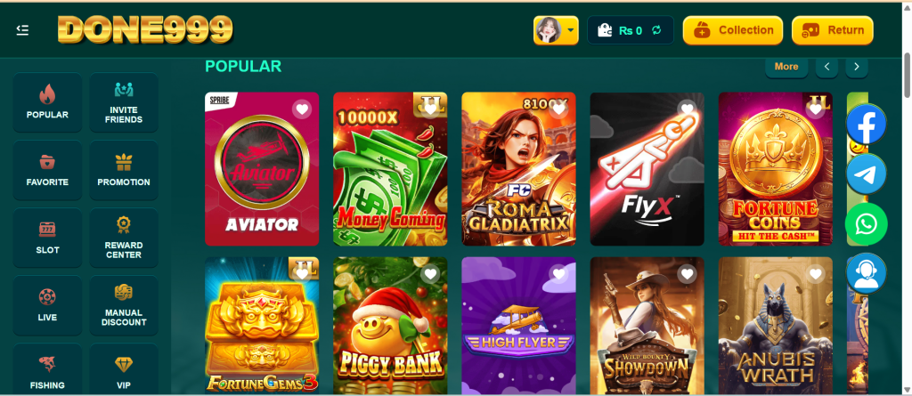
Task: Open the WhatsApp floating icon
Action: point(866,224)
